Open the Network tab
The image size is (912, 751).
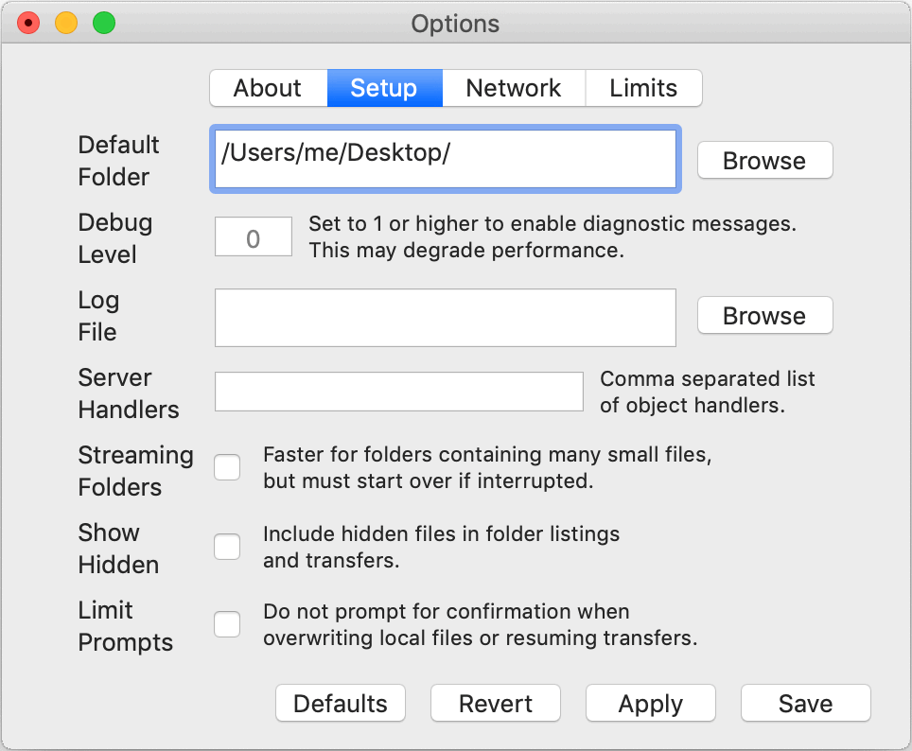click(513, 88)
